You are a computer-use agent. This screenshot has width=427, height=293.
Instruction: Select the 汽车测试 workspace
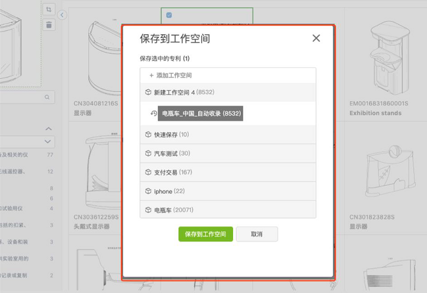tap(228, 153)
